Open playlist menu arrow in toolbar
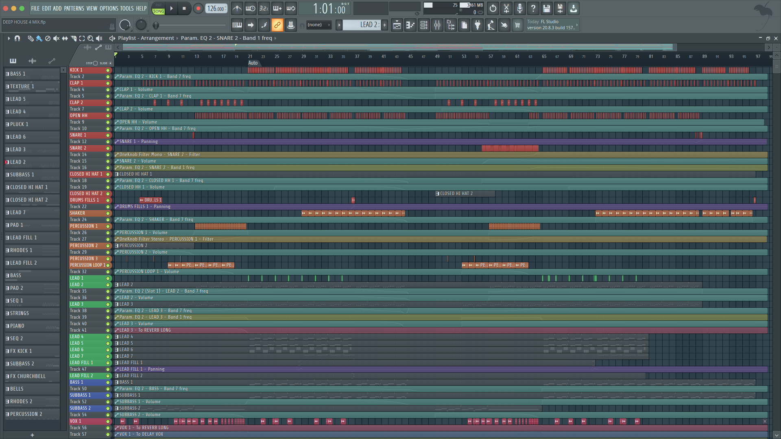The width and height of the screenshot is (781, 439). click(x=9, y=38)
